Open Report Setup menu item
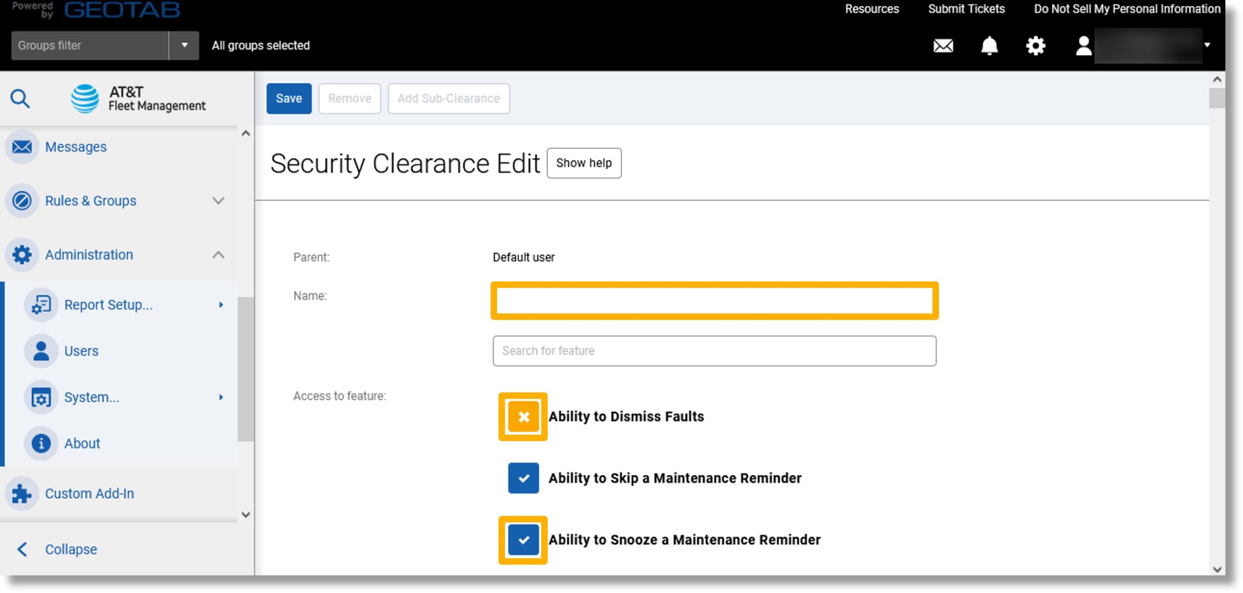Viewport: 1243px width, 593px height. (x=108, y=305)
